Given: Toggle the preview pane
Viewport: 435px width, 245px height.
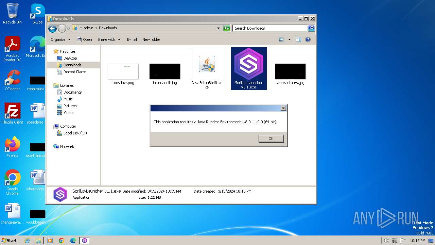Looking at the screenshot, I should coord(298,39).
